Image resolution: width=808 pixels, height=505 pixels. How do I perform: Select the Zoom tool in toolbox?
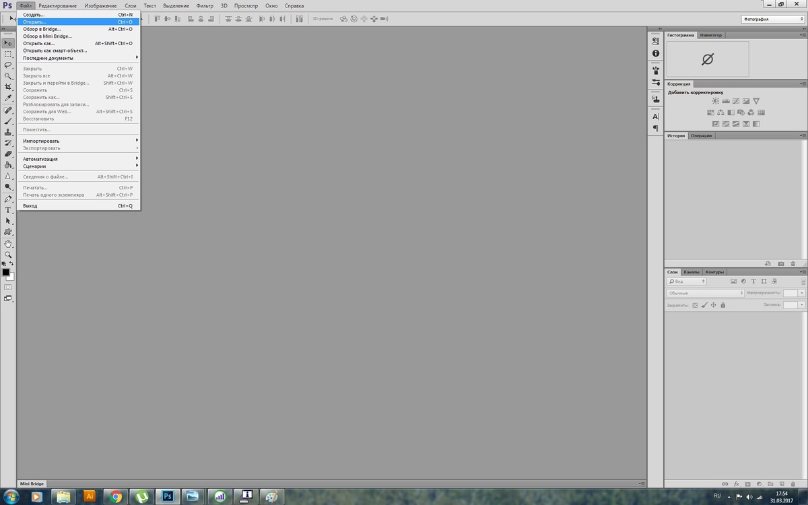click(8, 255)
